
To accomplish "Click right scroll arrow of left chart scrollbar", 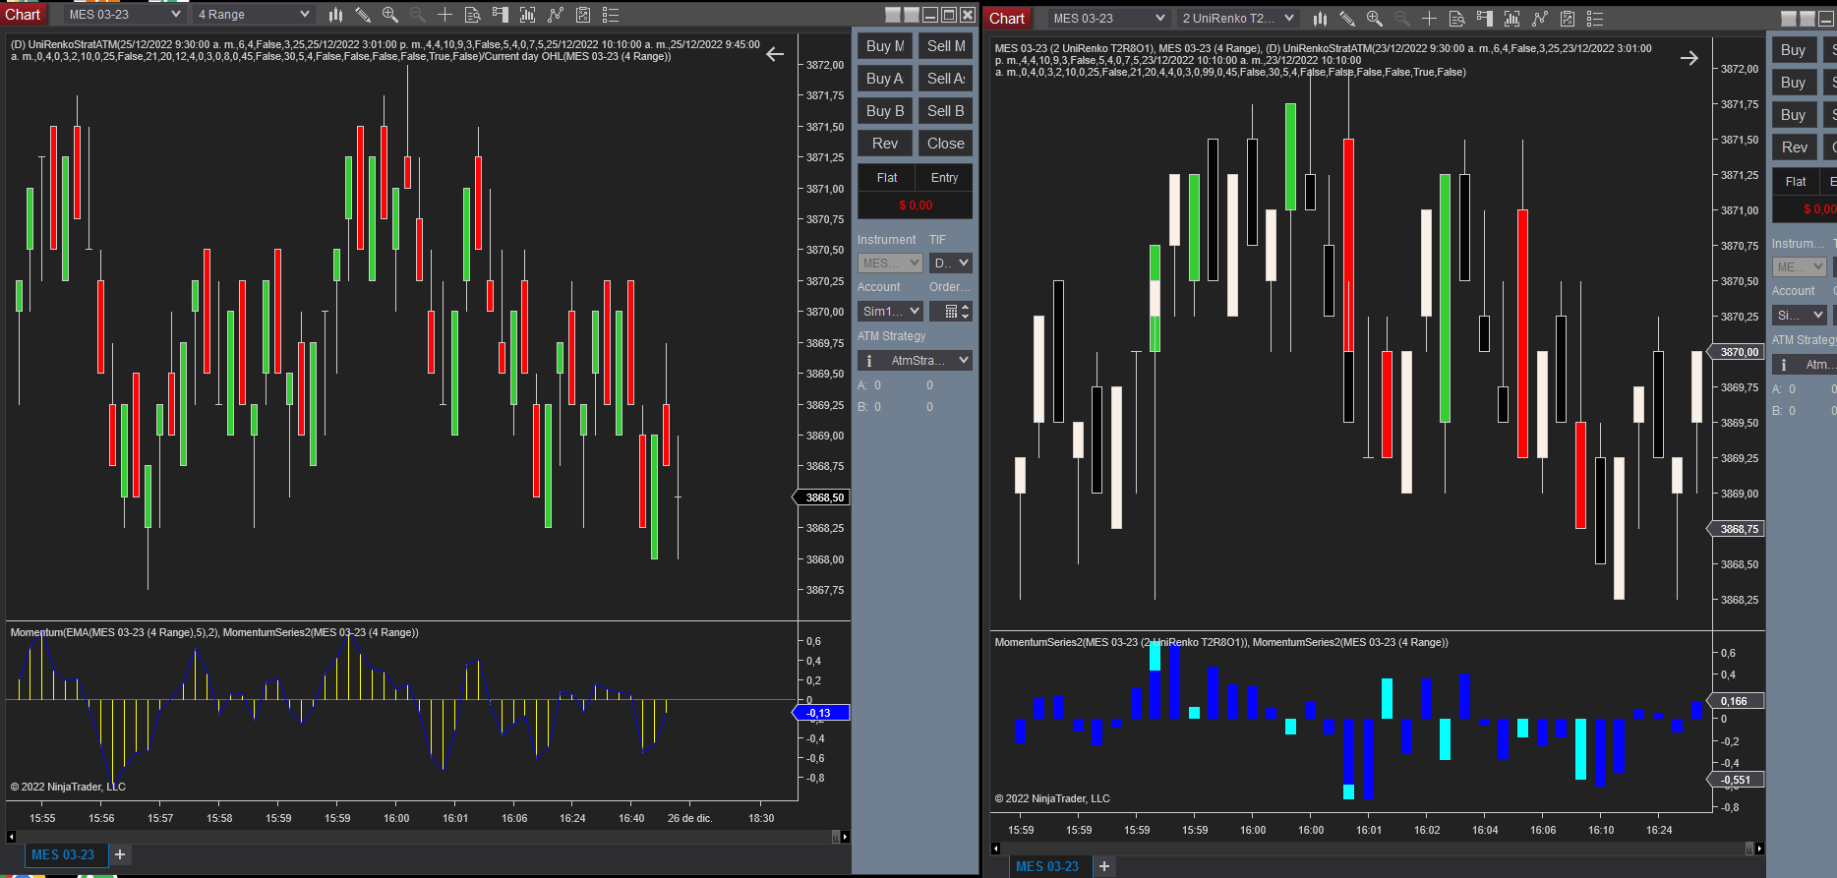I will (845, 837).
